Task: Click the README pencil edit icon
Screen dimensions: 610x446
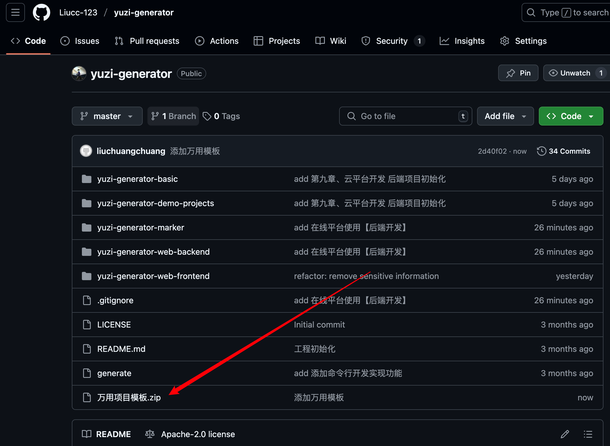Action: click(565, 434)
